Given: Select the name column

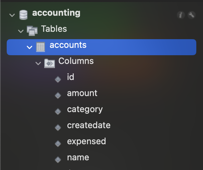Looking at the screenshot, I should (78, 158).
